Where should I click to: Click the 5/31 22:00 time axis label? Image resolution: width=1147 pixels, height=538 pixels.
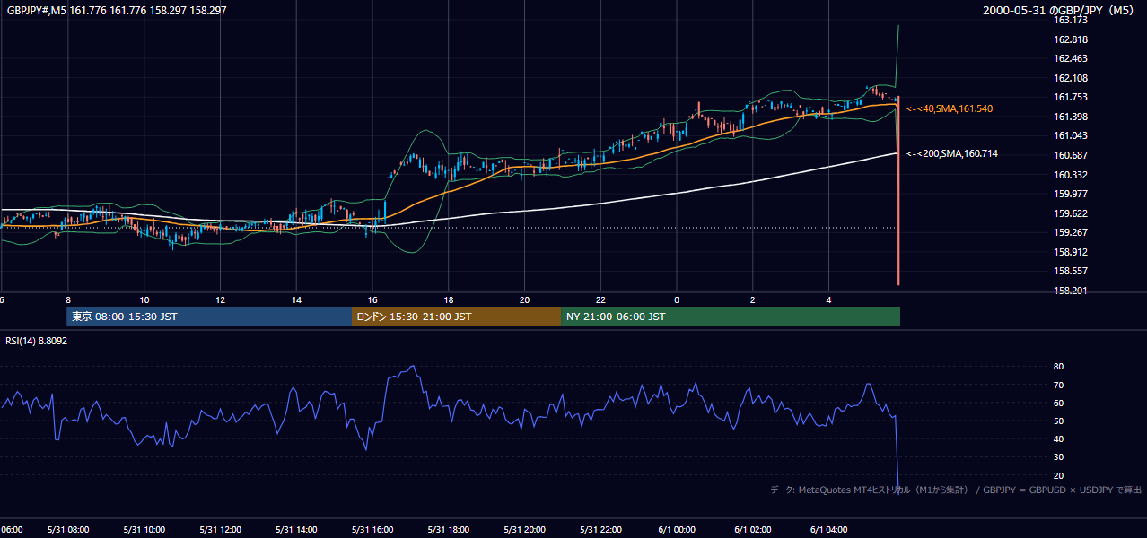(x=602, y=530)
